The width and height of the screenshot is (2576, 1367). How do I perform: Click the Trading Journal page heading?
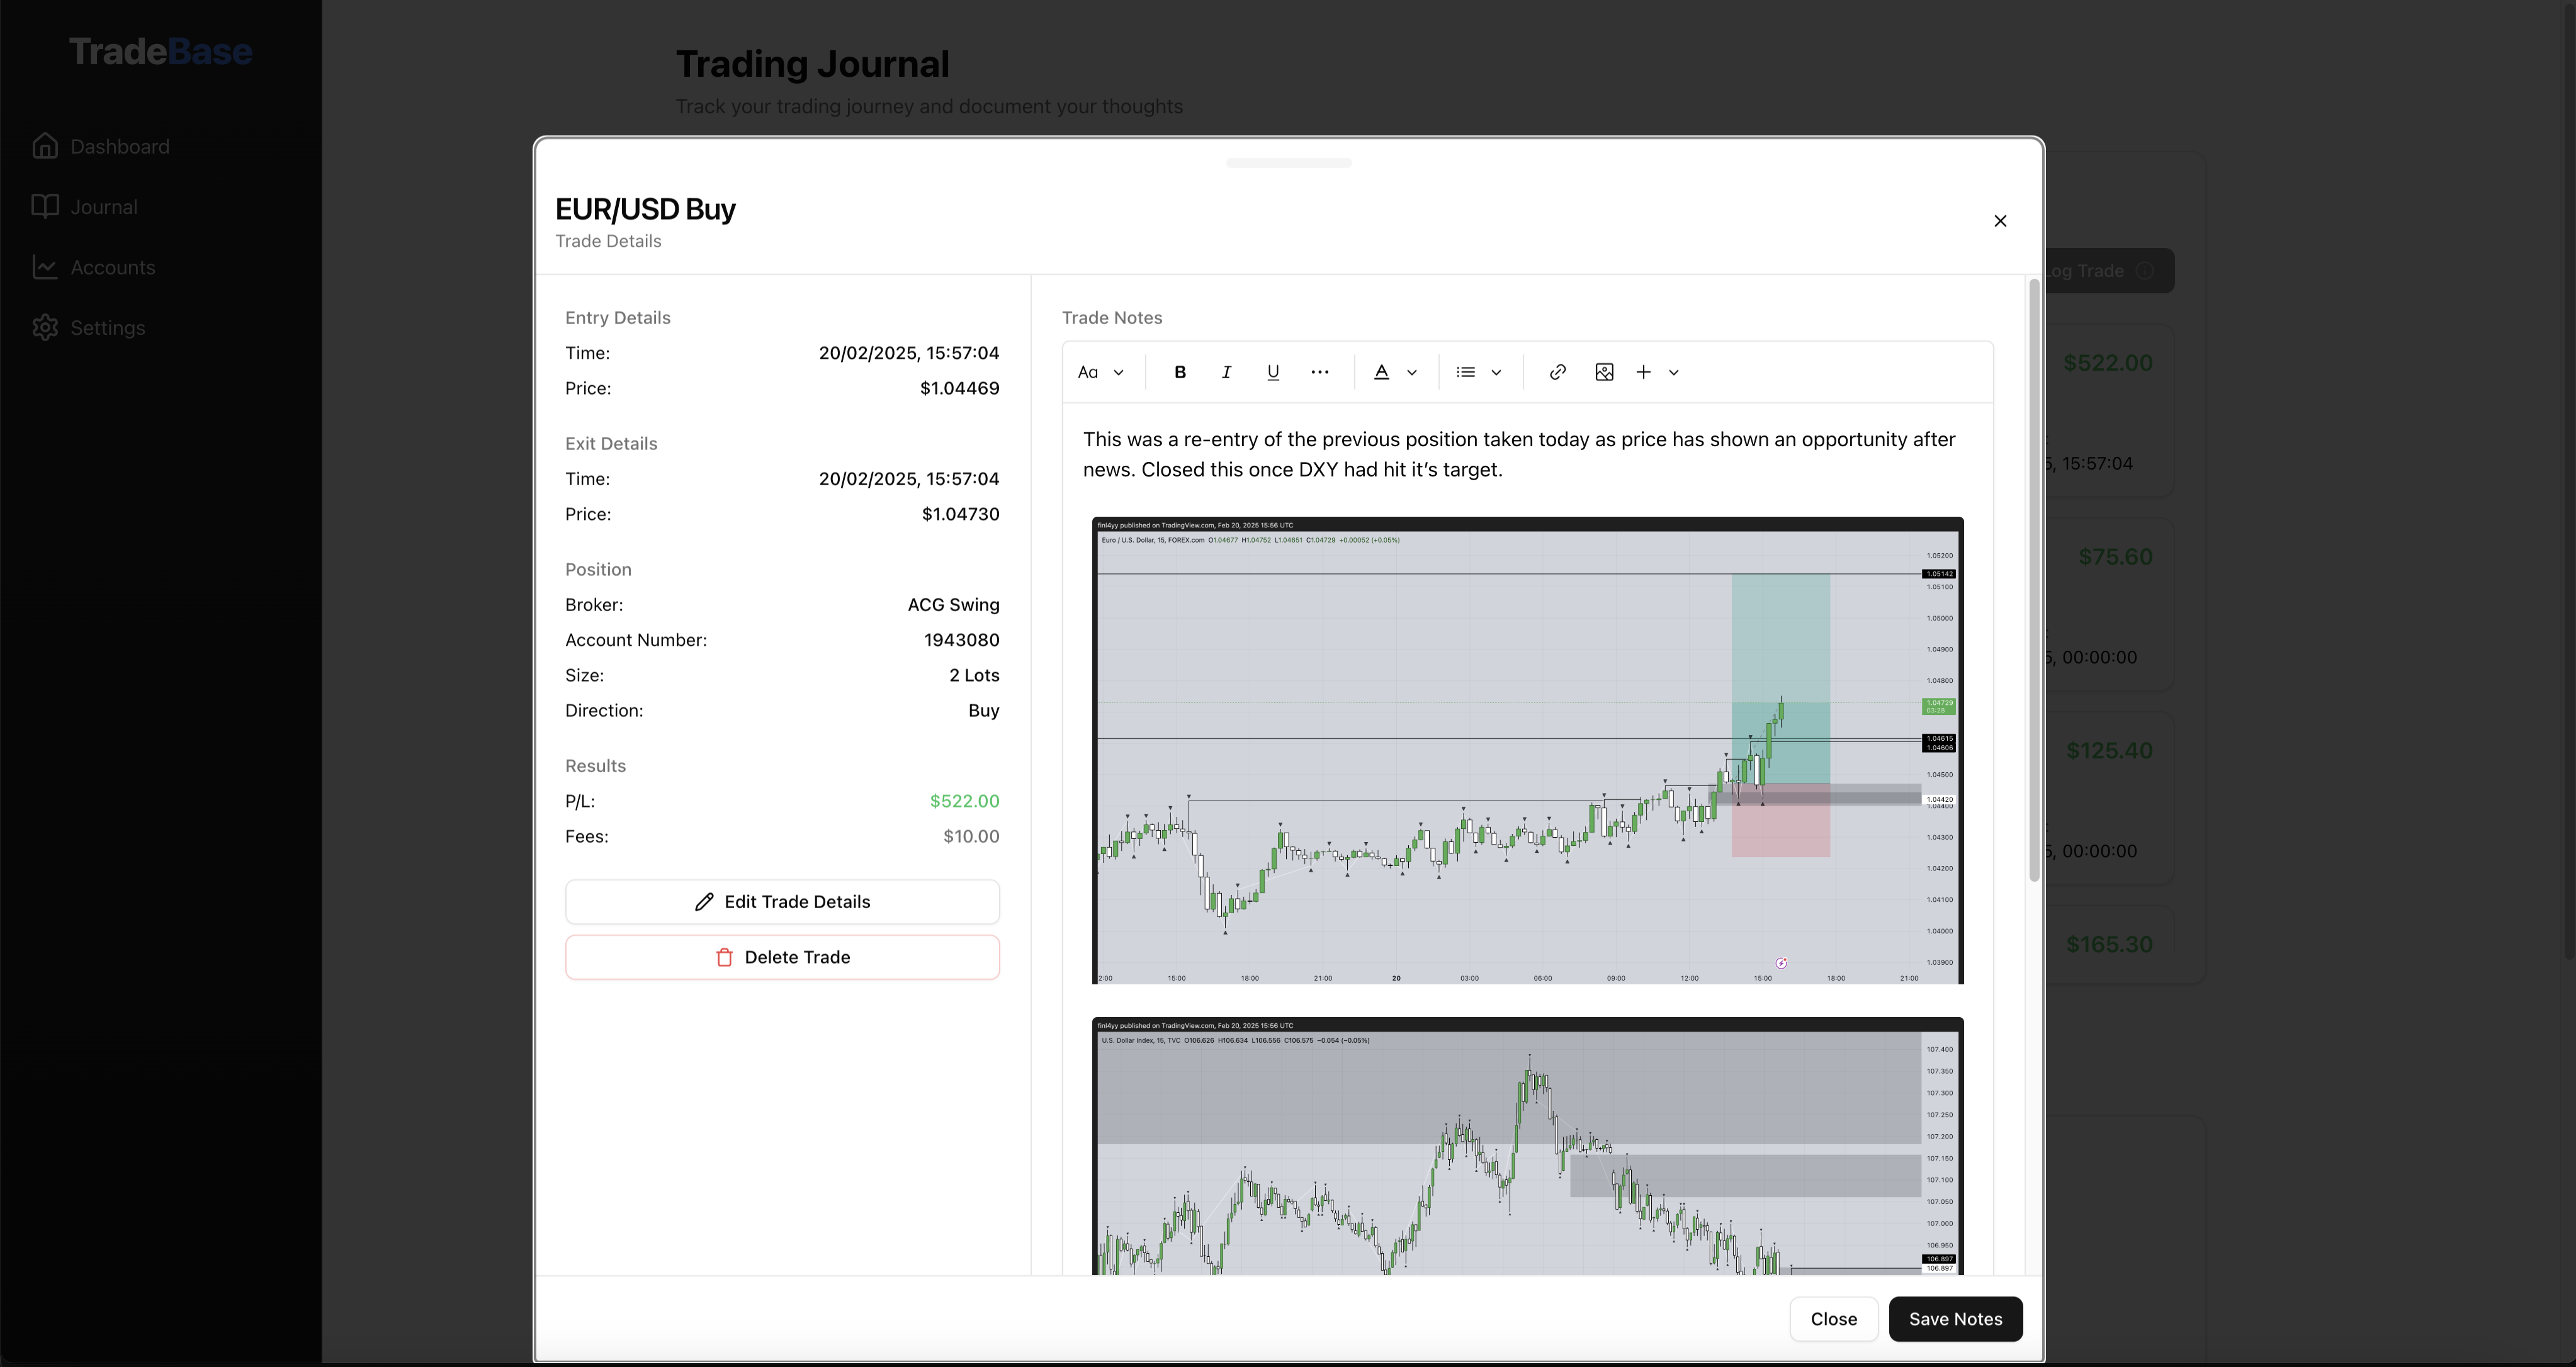click(812, 64)
